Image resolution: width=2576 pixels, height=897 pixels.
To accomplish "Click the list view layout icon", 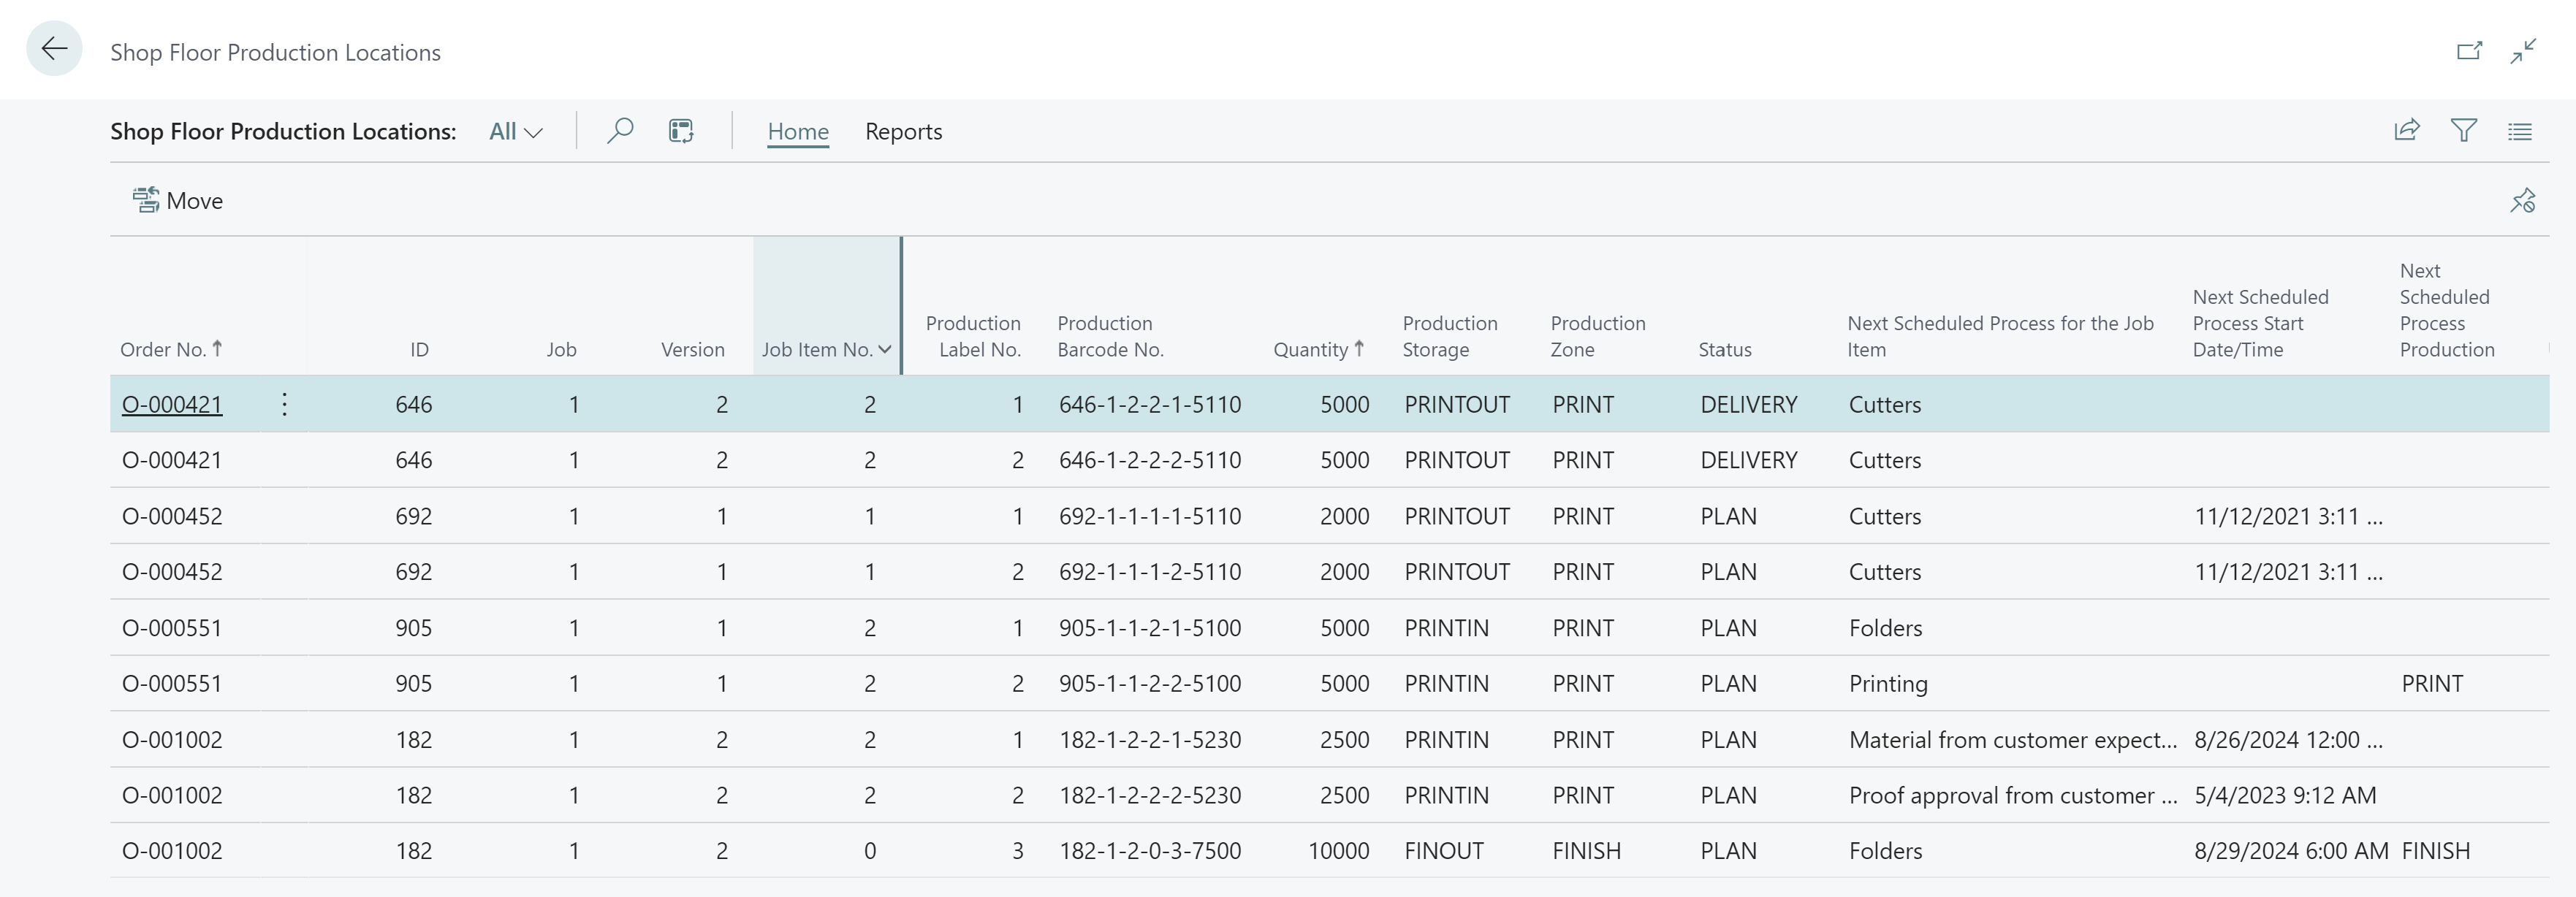I will click(2520, 131).
